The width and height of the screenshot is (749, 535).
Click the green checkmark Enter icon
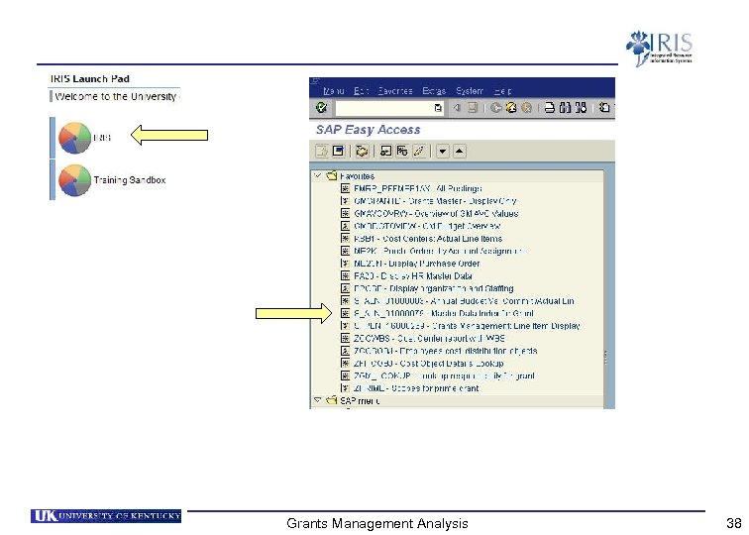321,107
